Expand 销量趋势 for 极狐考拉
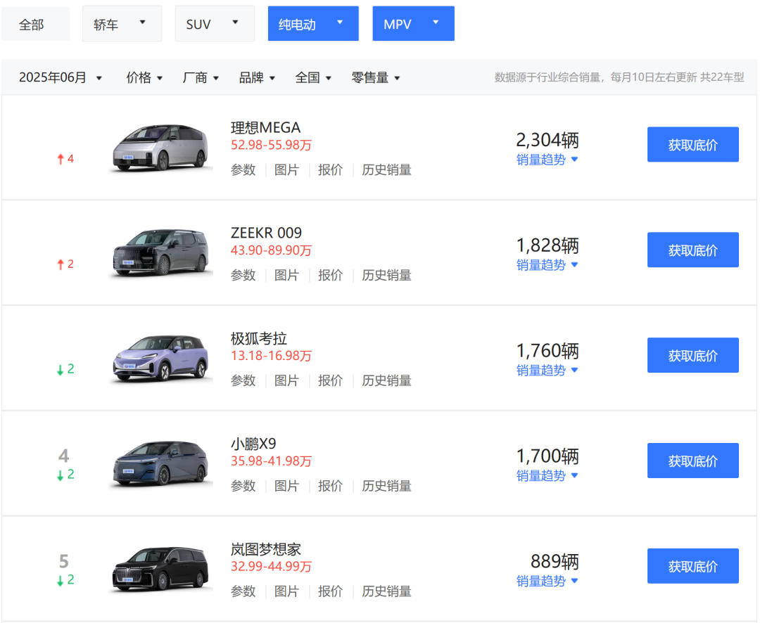 coord(547,370)
